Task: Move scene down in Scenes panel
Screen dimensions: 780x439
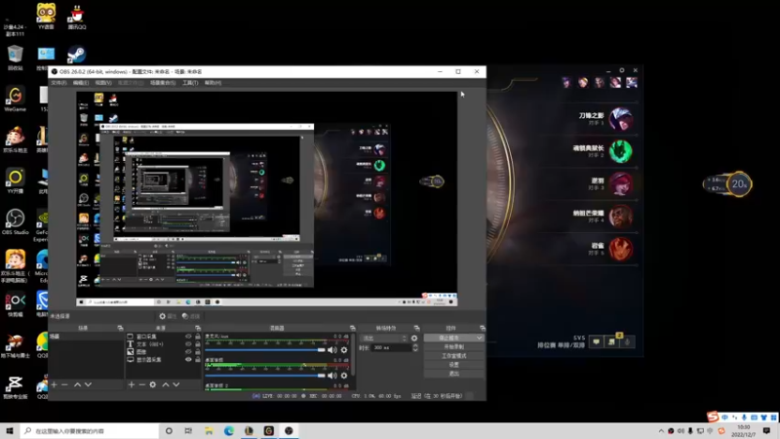Action: (88, 384)
